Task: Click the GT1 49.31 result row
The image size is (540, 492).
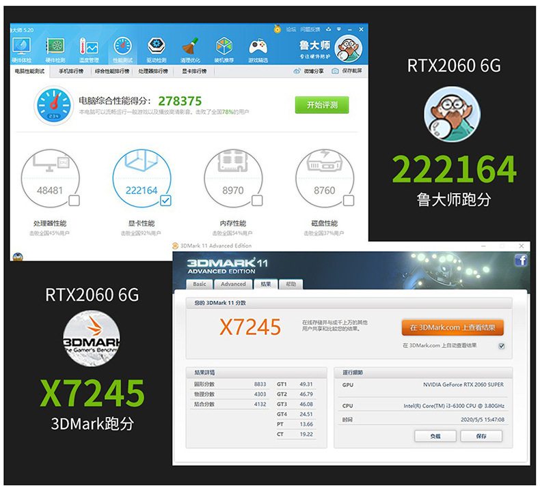Action: coord(295,384)
